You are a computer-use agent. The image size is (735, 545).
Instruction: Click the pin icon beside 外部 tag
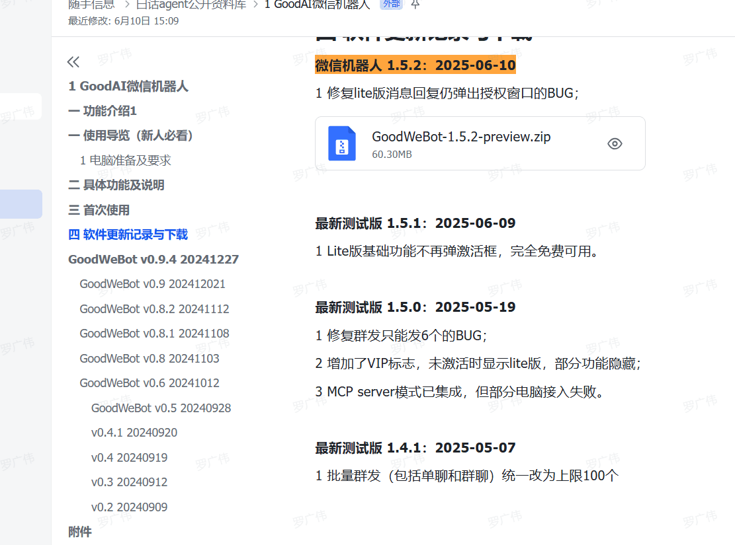coord(415,5)
